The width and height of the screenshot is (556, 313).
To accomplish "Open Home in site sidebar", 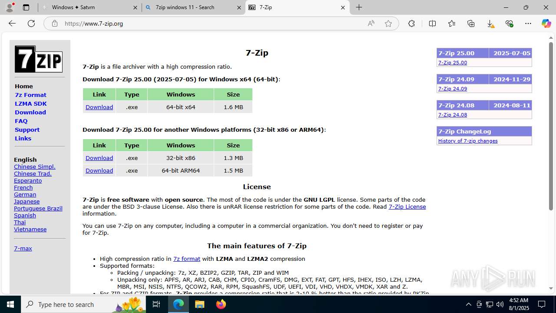I will [x=24, y=86].
